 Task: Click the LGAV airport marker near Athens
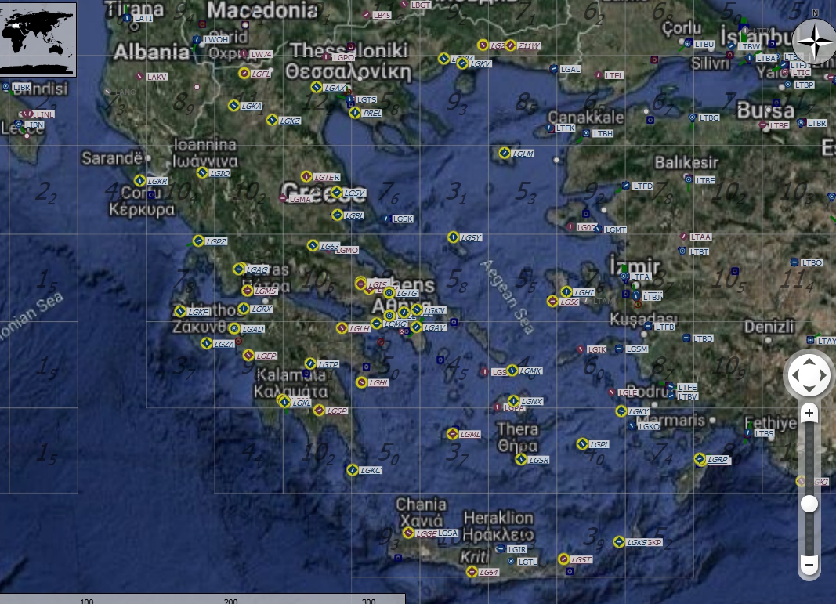(x=416, y=327)
